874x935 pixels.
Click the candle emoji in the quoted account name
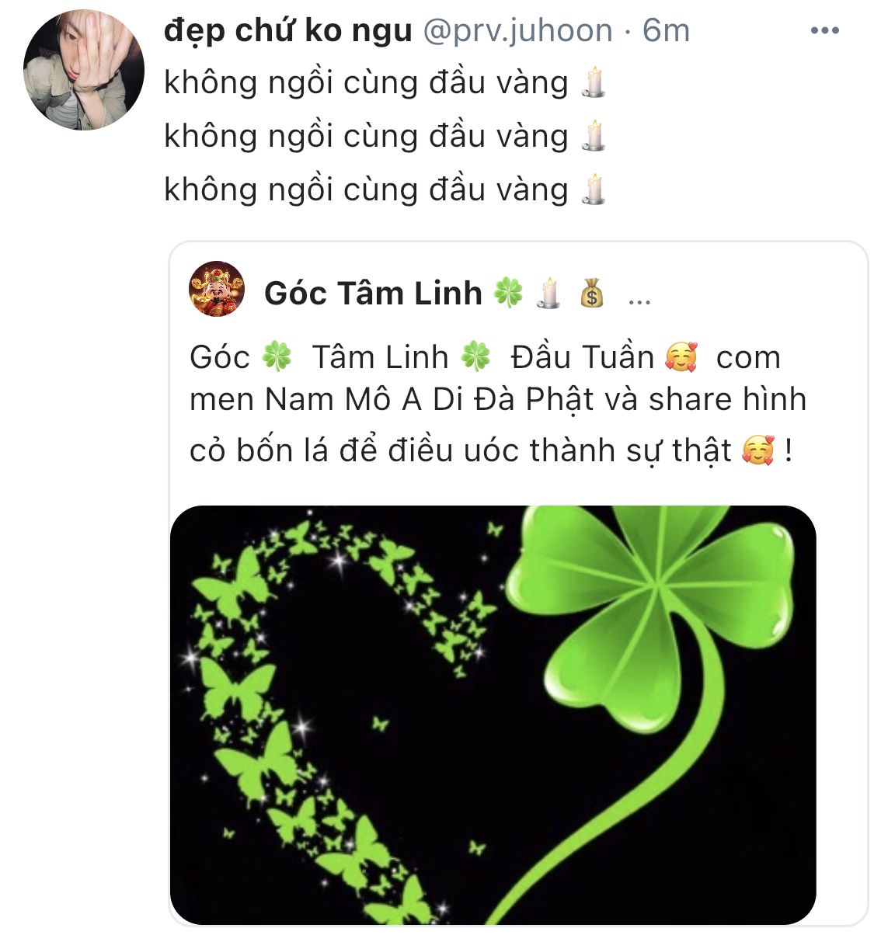pyautogui.click(x=548, y=294)
